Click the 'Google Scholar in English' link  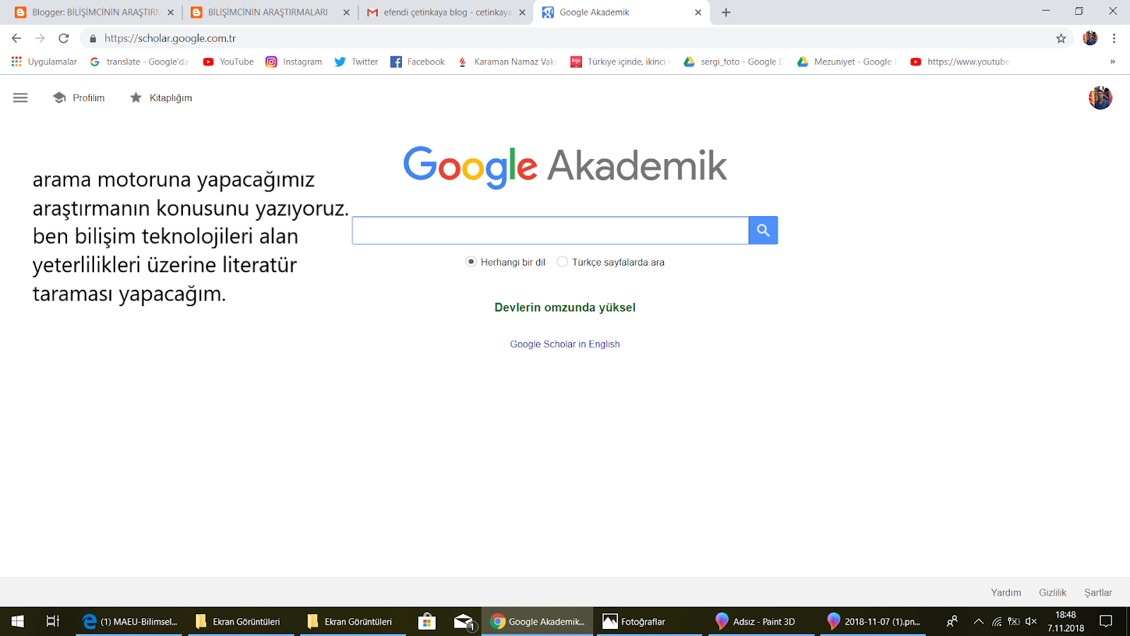(565, 344)
